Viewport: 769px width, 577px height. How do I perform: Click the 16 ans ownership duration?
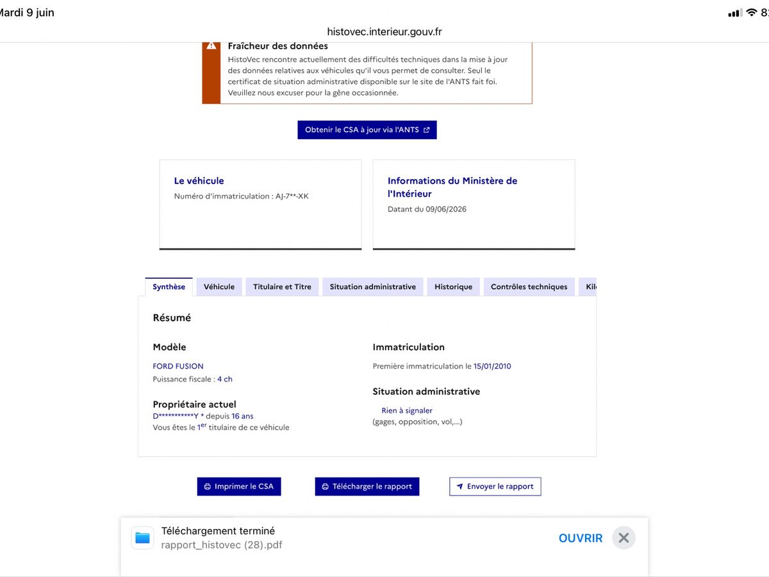coord(242,416)
